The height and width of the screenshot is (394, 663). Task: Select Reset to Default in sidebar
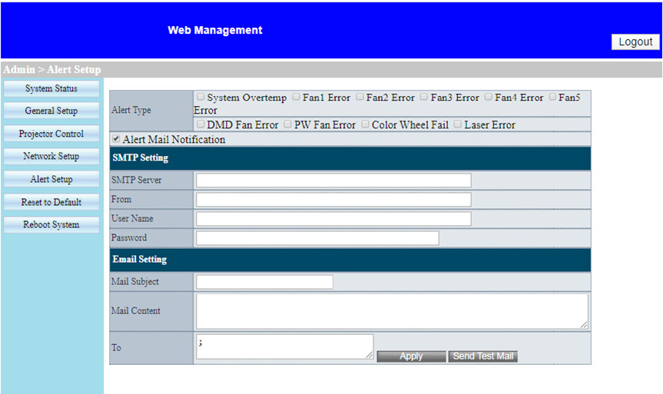(x=51, y=202)
